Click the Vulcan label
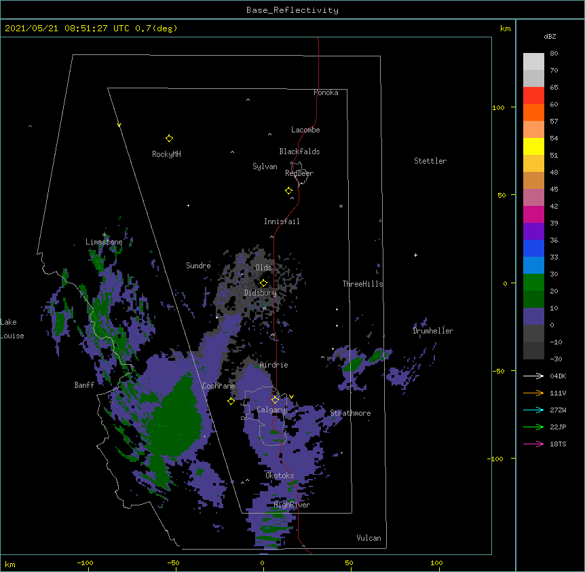The height and width of the screenshot is (572, 585). point(369,538)
